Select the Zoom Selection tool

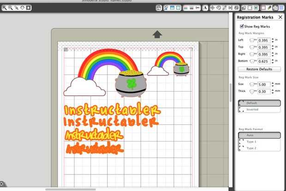pos(17,8)
